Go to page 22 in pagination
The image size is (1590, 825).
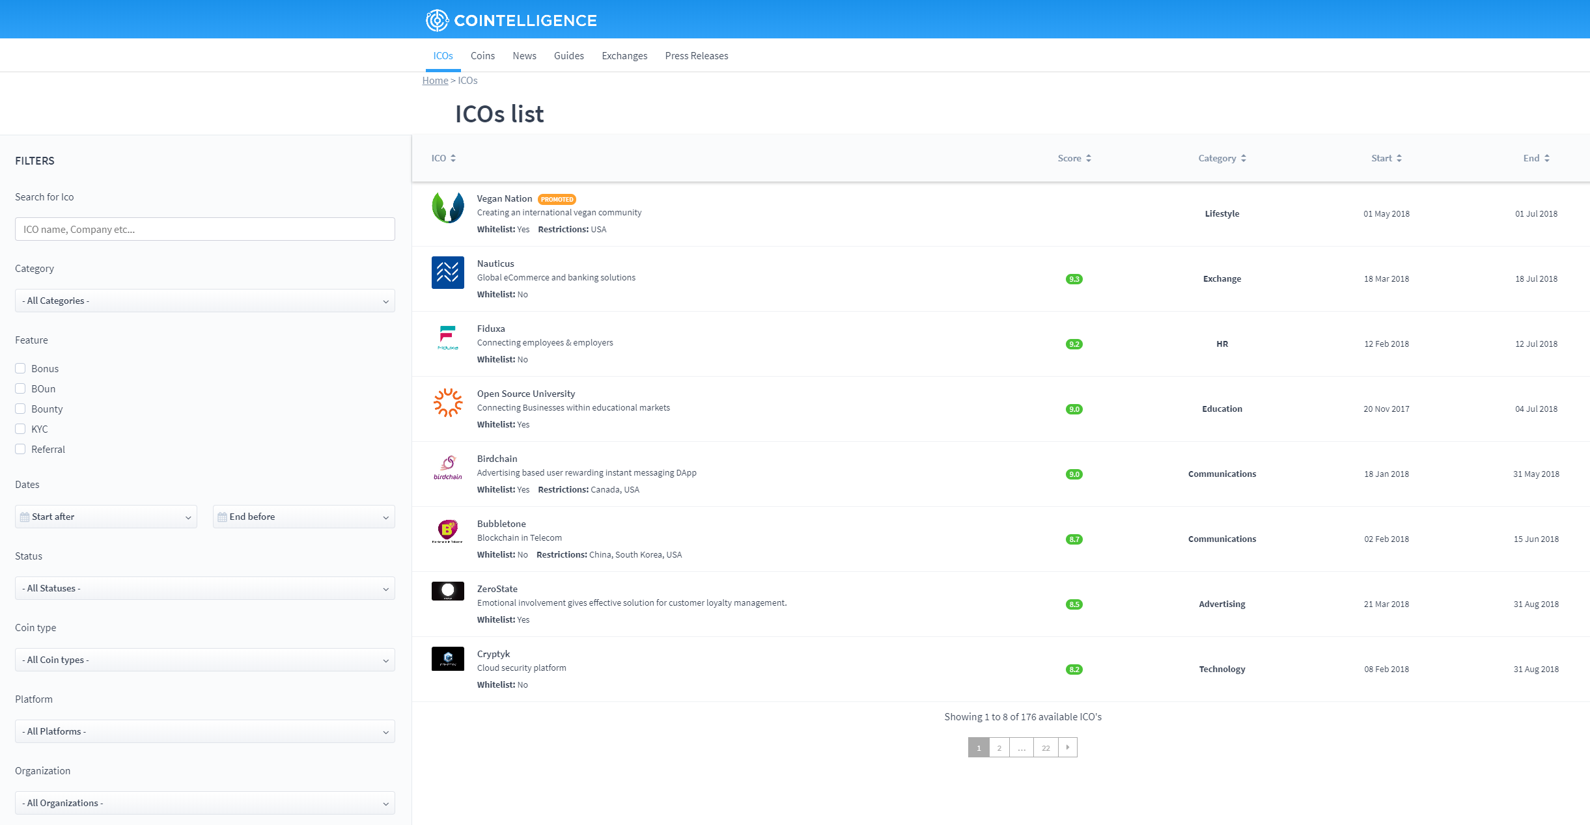(1046, 748)
